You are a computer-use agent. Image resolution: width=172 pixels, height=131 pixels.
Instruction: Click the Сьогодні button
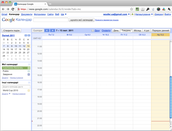click(x=38, y=31)
